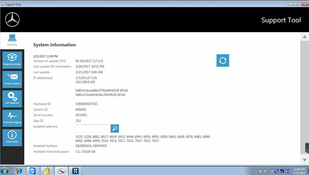Click the battery tray icon
Screen dimensions: 309x175
click(260, 171)
